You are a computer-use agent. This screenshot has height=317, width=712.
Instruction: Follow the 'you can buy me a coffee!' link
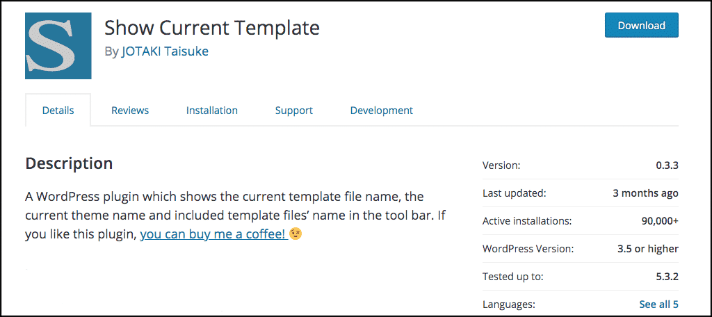214,234
